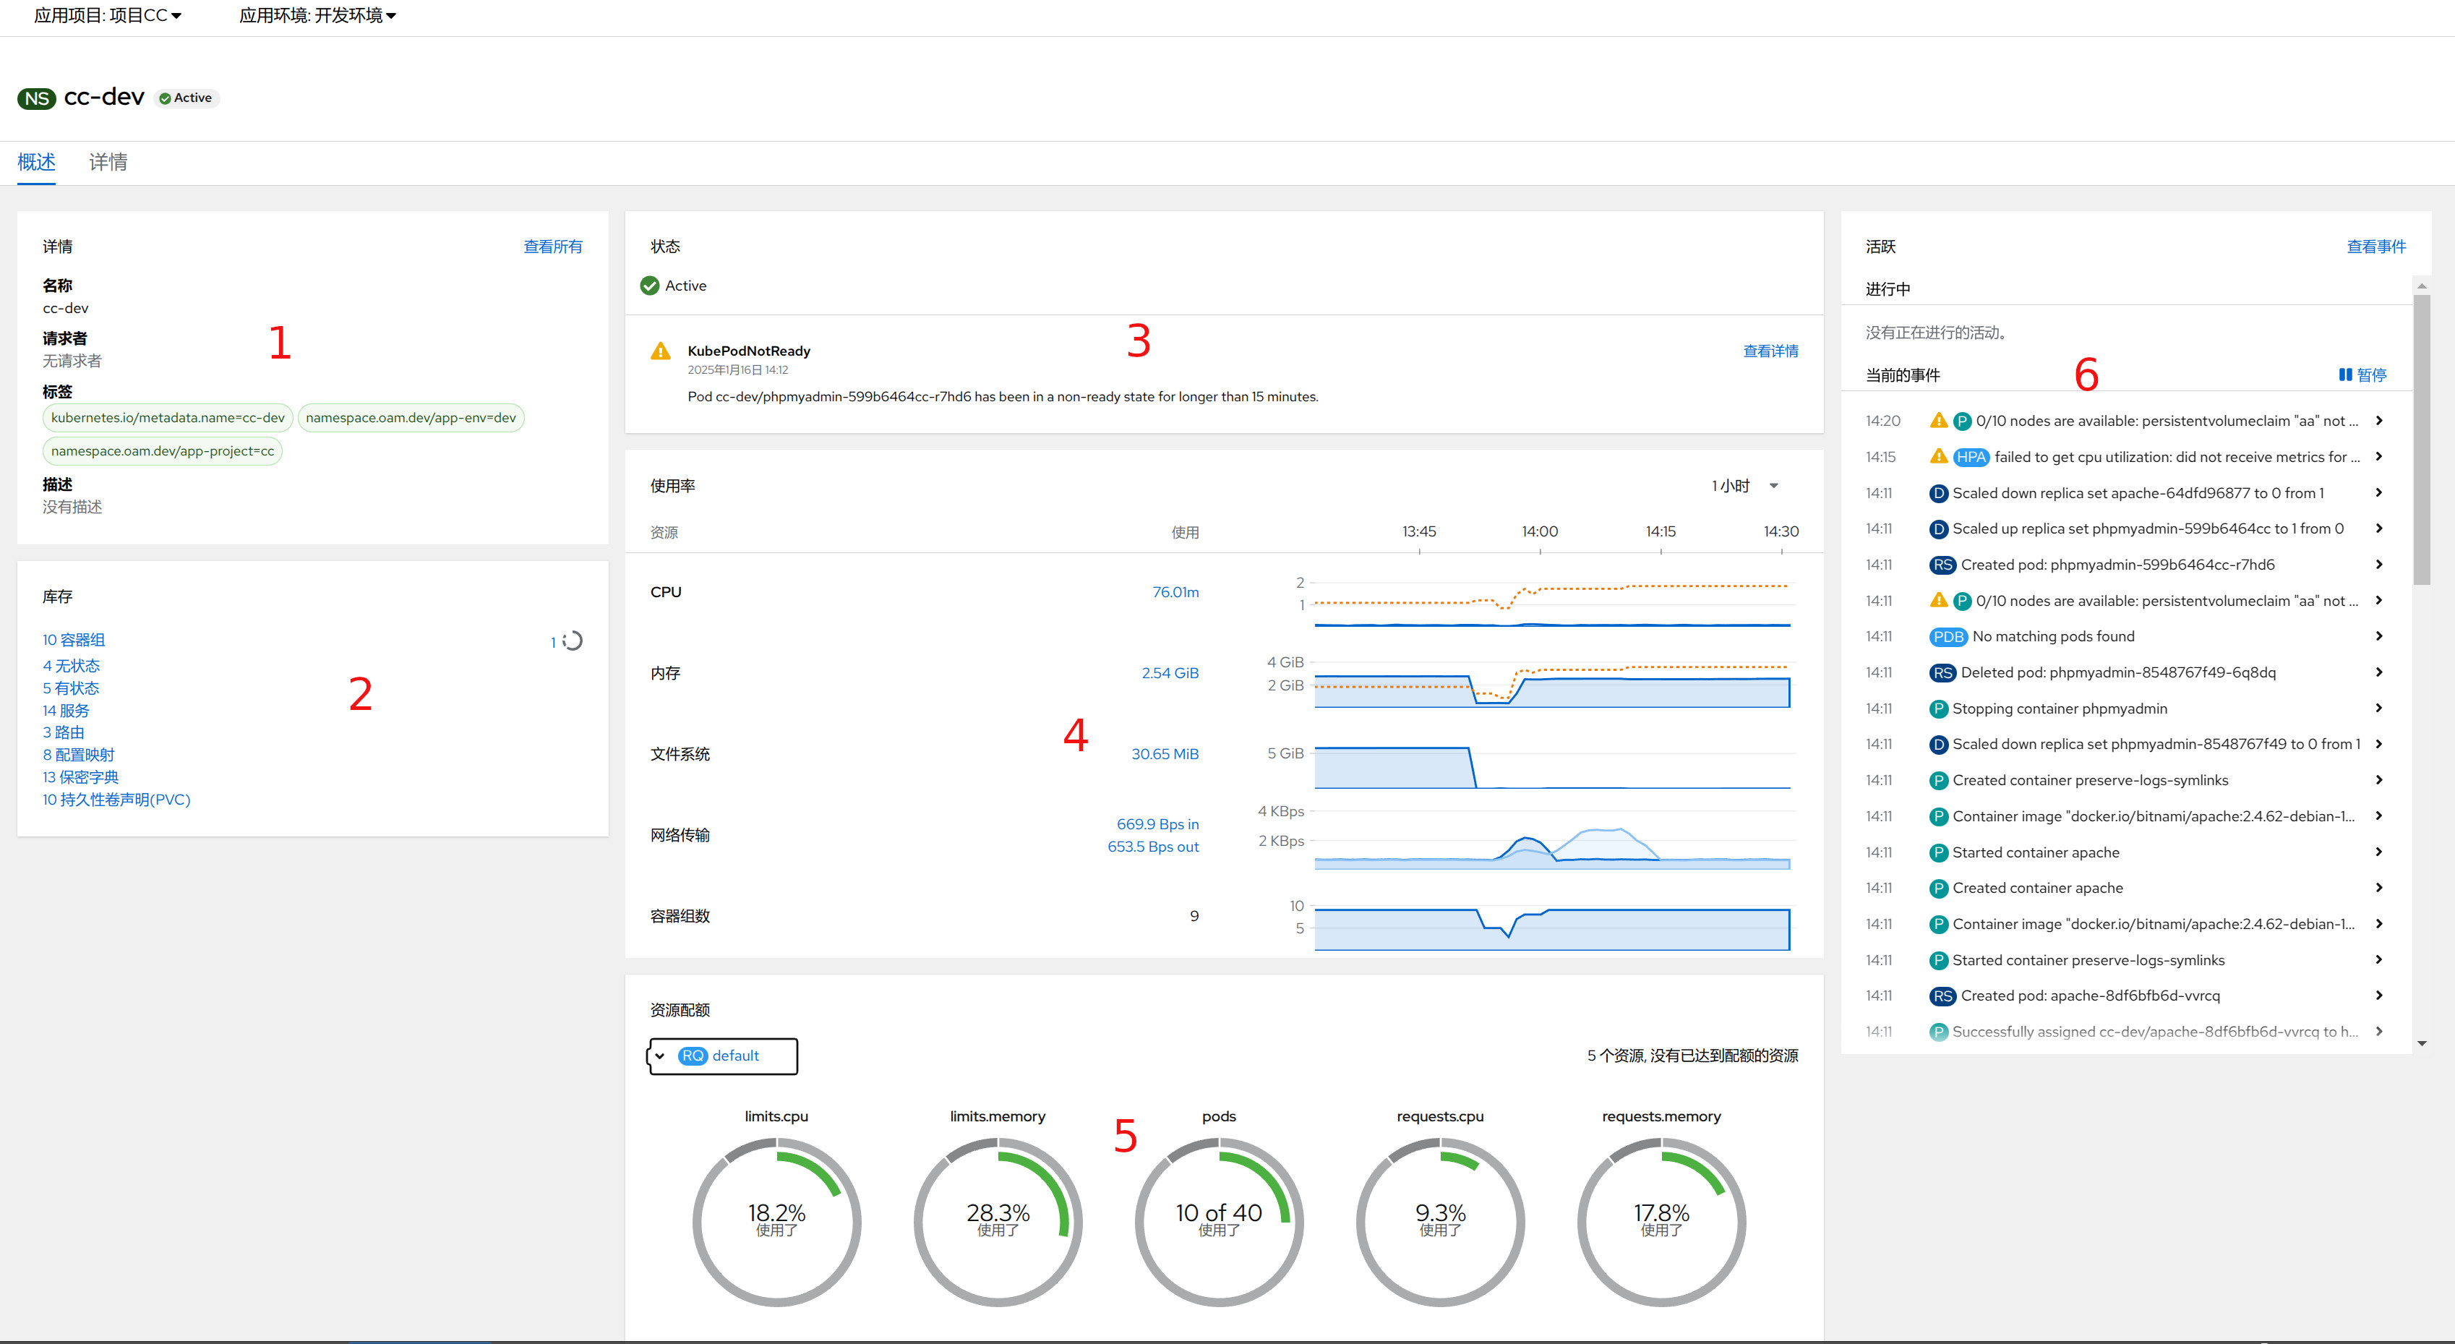Open the 应用环境 开发环境 dropdown
The height and width of the screenshot is (1344, 2455).
(x=317, y=15)
